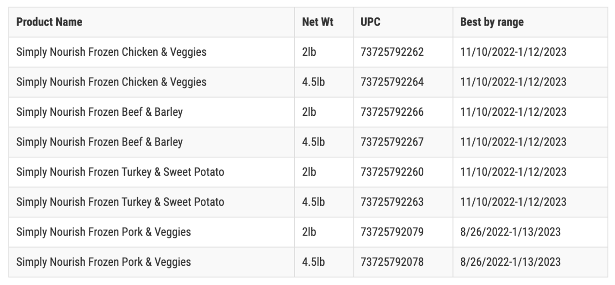Click the 8/26/2022-1/13/2023 date in last row
Viewport: 615px width, 285px height.
coord(510,262)
